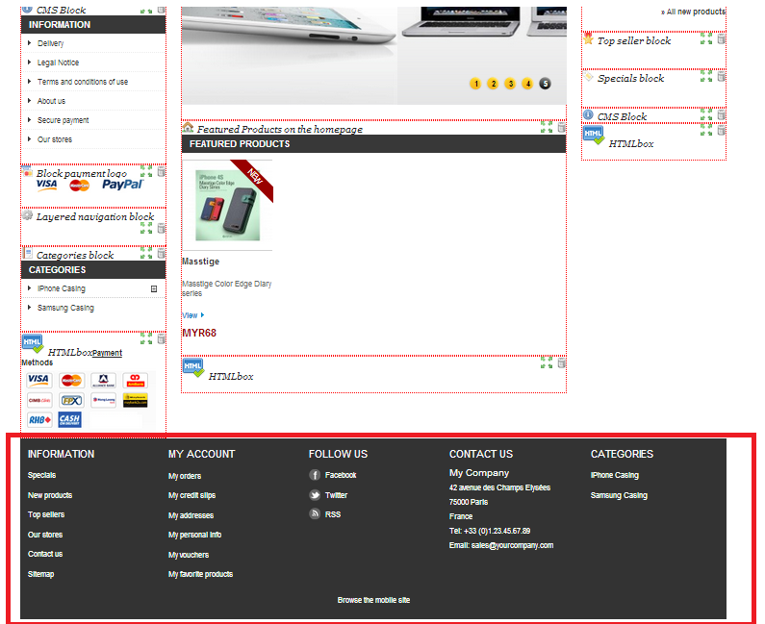Open Top sellers footer link
Screen dimensions: 765x624
tap(46, 514)
